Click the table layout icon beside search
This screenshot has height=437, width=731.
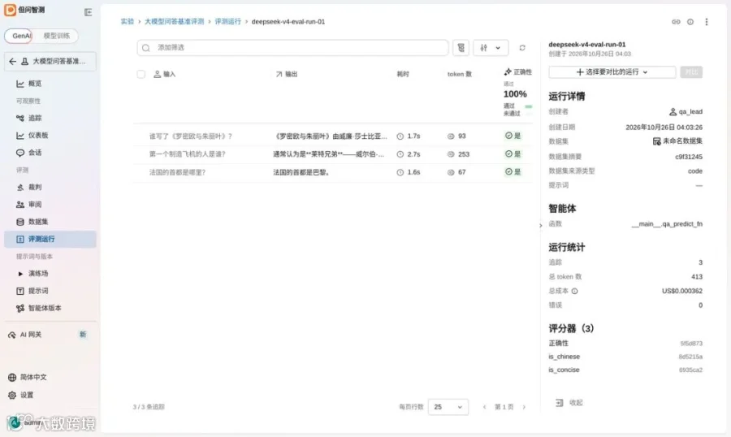click(x=461, y=48)
